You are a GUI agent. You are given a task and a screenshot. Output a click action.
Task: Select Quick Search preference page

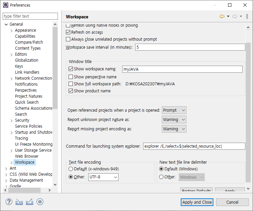(27, 102)
